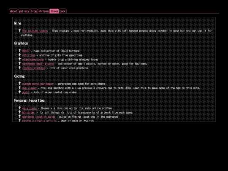Click text 'lots of super useful css codes'

(x=55, y=92)
